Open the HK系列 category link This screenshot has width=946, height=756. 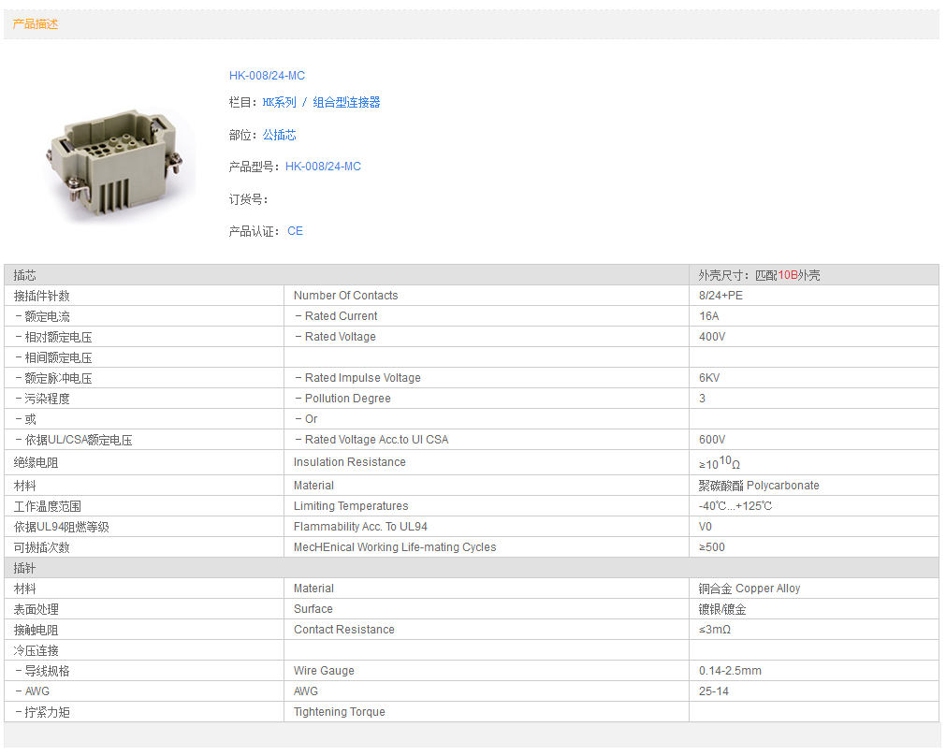279,103
